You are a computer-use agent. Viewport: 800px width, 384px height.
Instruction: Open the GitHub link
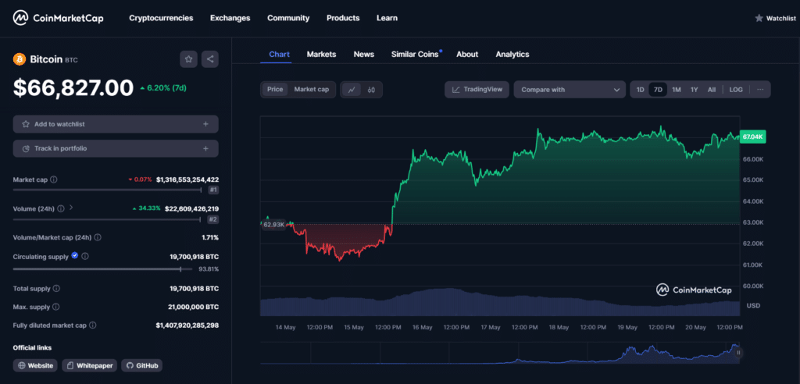(x=142, y=365)
